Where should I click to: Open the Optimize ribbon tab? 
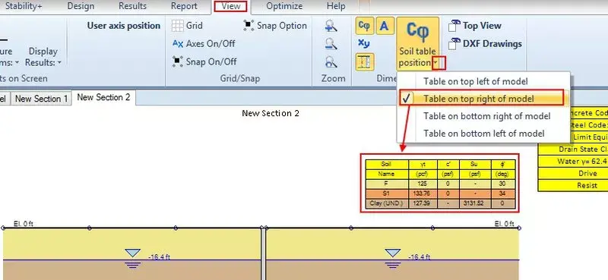[x=284, y=6]
